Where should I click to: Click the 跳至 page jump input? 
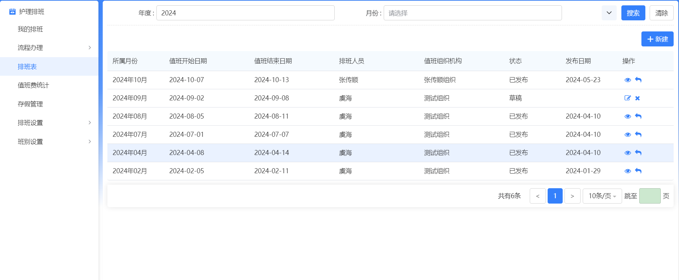pos(650,196)
